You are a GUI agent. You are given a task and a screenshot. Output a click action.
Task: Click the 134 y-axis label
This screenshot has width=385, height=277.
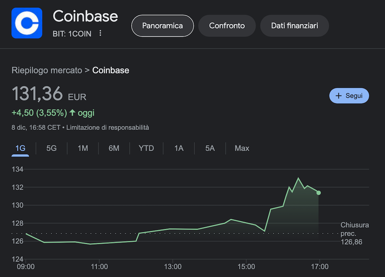coord(17,170)
